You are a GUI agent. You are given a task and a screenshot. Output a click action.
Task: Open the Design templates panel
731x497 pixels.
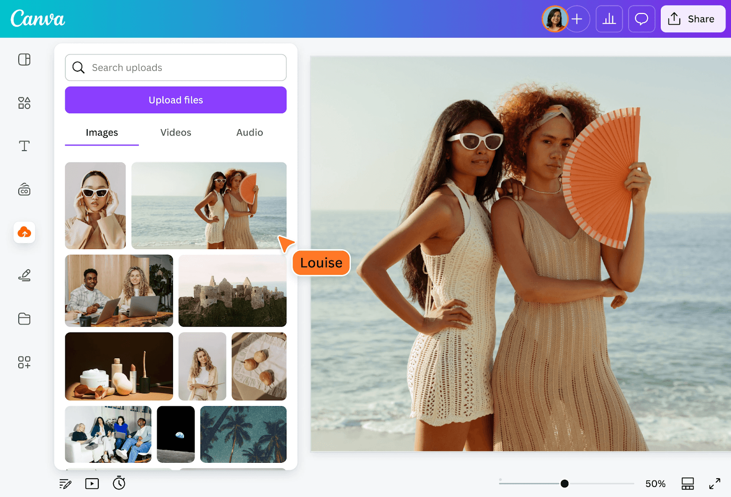24,59
